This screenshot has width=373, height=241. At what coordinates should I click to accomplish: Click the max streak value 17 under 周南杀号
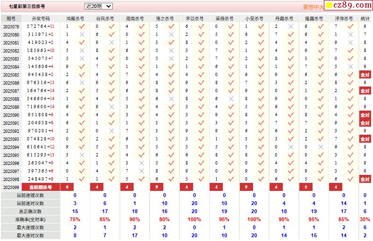pos(135,235)
